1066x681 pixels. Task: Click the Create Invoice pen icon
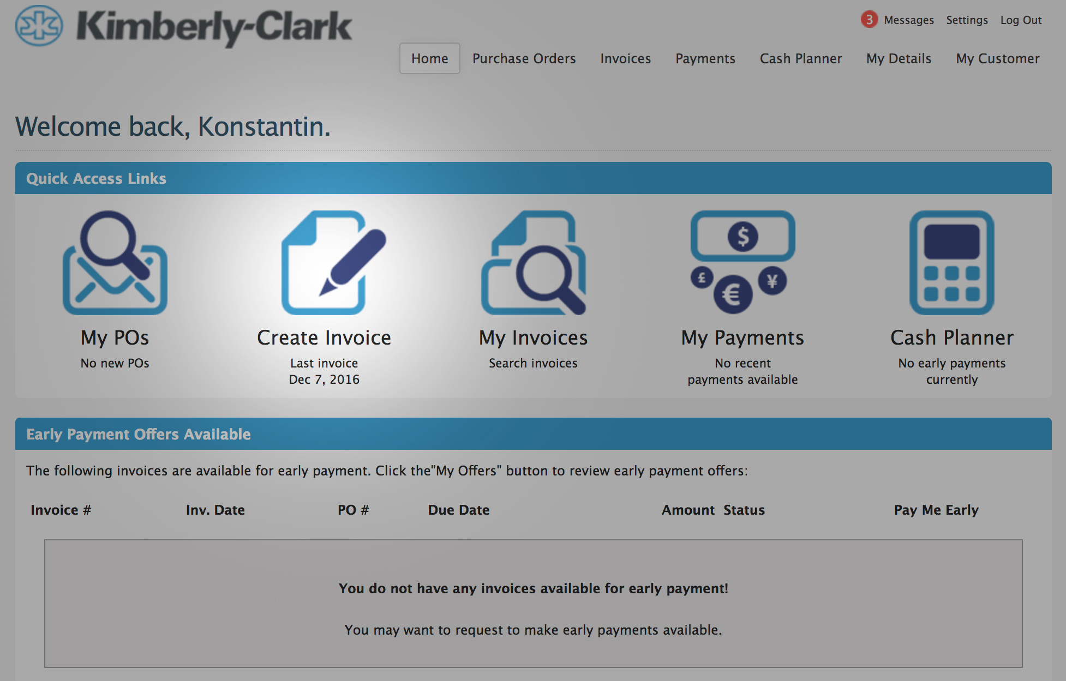click(x=333, y=263)
